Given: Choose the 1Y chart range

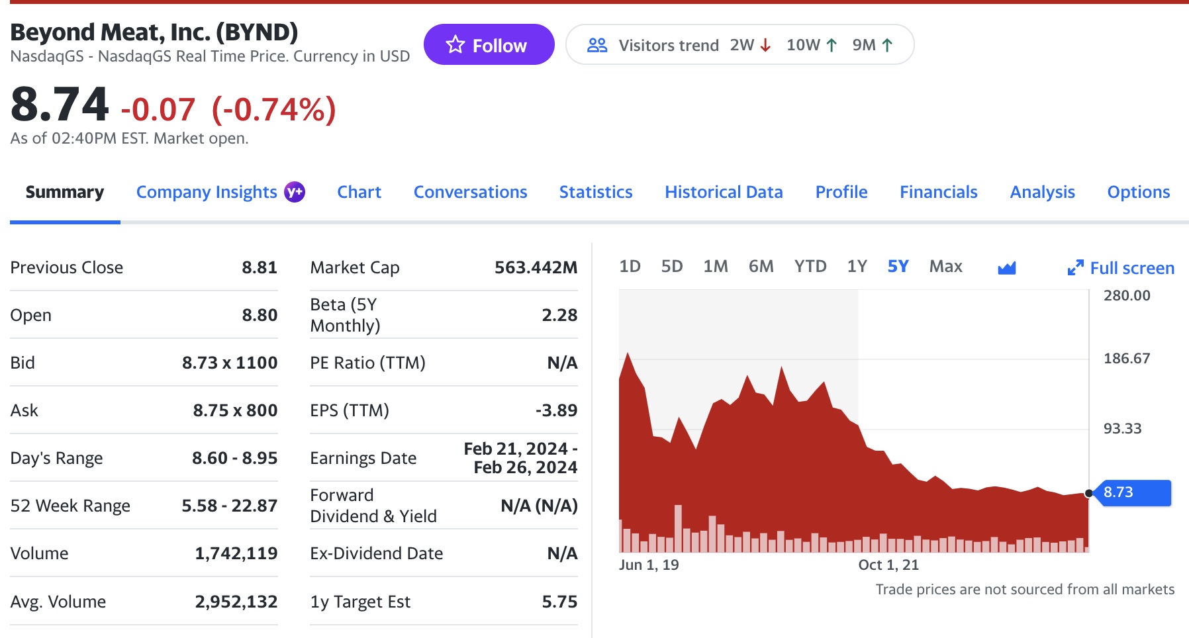Looking at the screenshot, I should pyautogui.click(x=857, y=267).
